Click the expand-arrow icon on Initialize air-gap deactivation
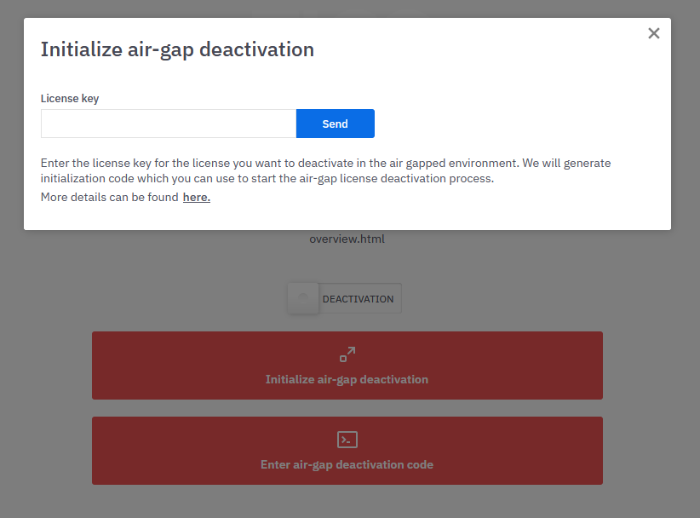This screenshot has width=700, height=518. click(x=347, y=353)
